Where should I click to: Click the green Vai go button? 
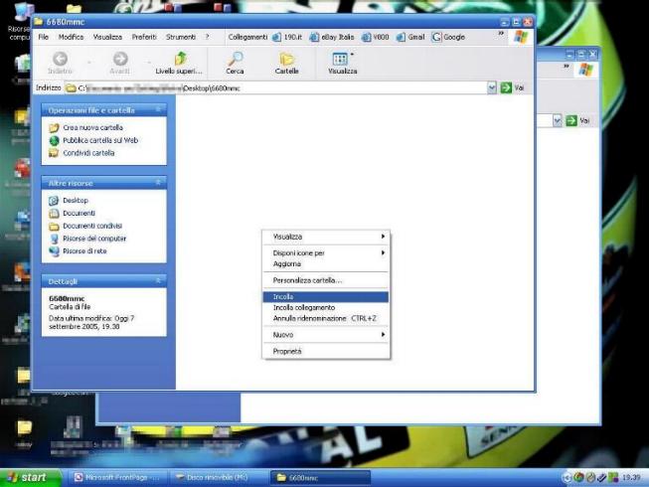pyautogui.click(x=513, y=87)
